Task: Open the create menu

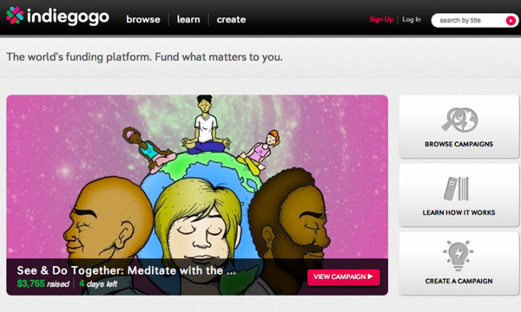Action: [231, 20]
